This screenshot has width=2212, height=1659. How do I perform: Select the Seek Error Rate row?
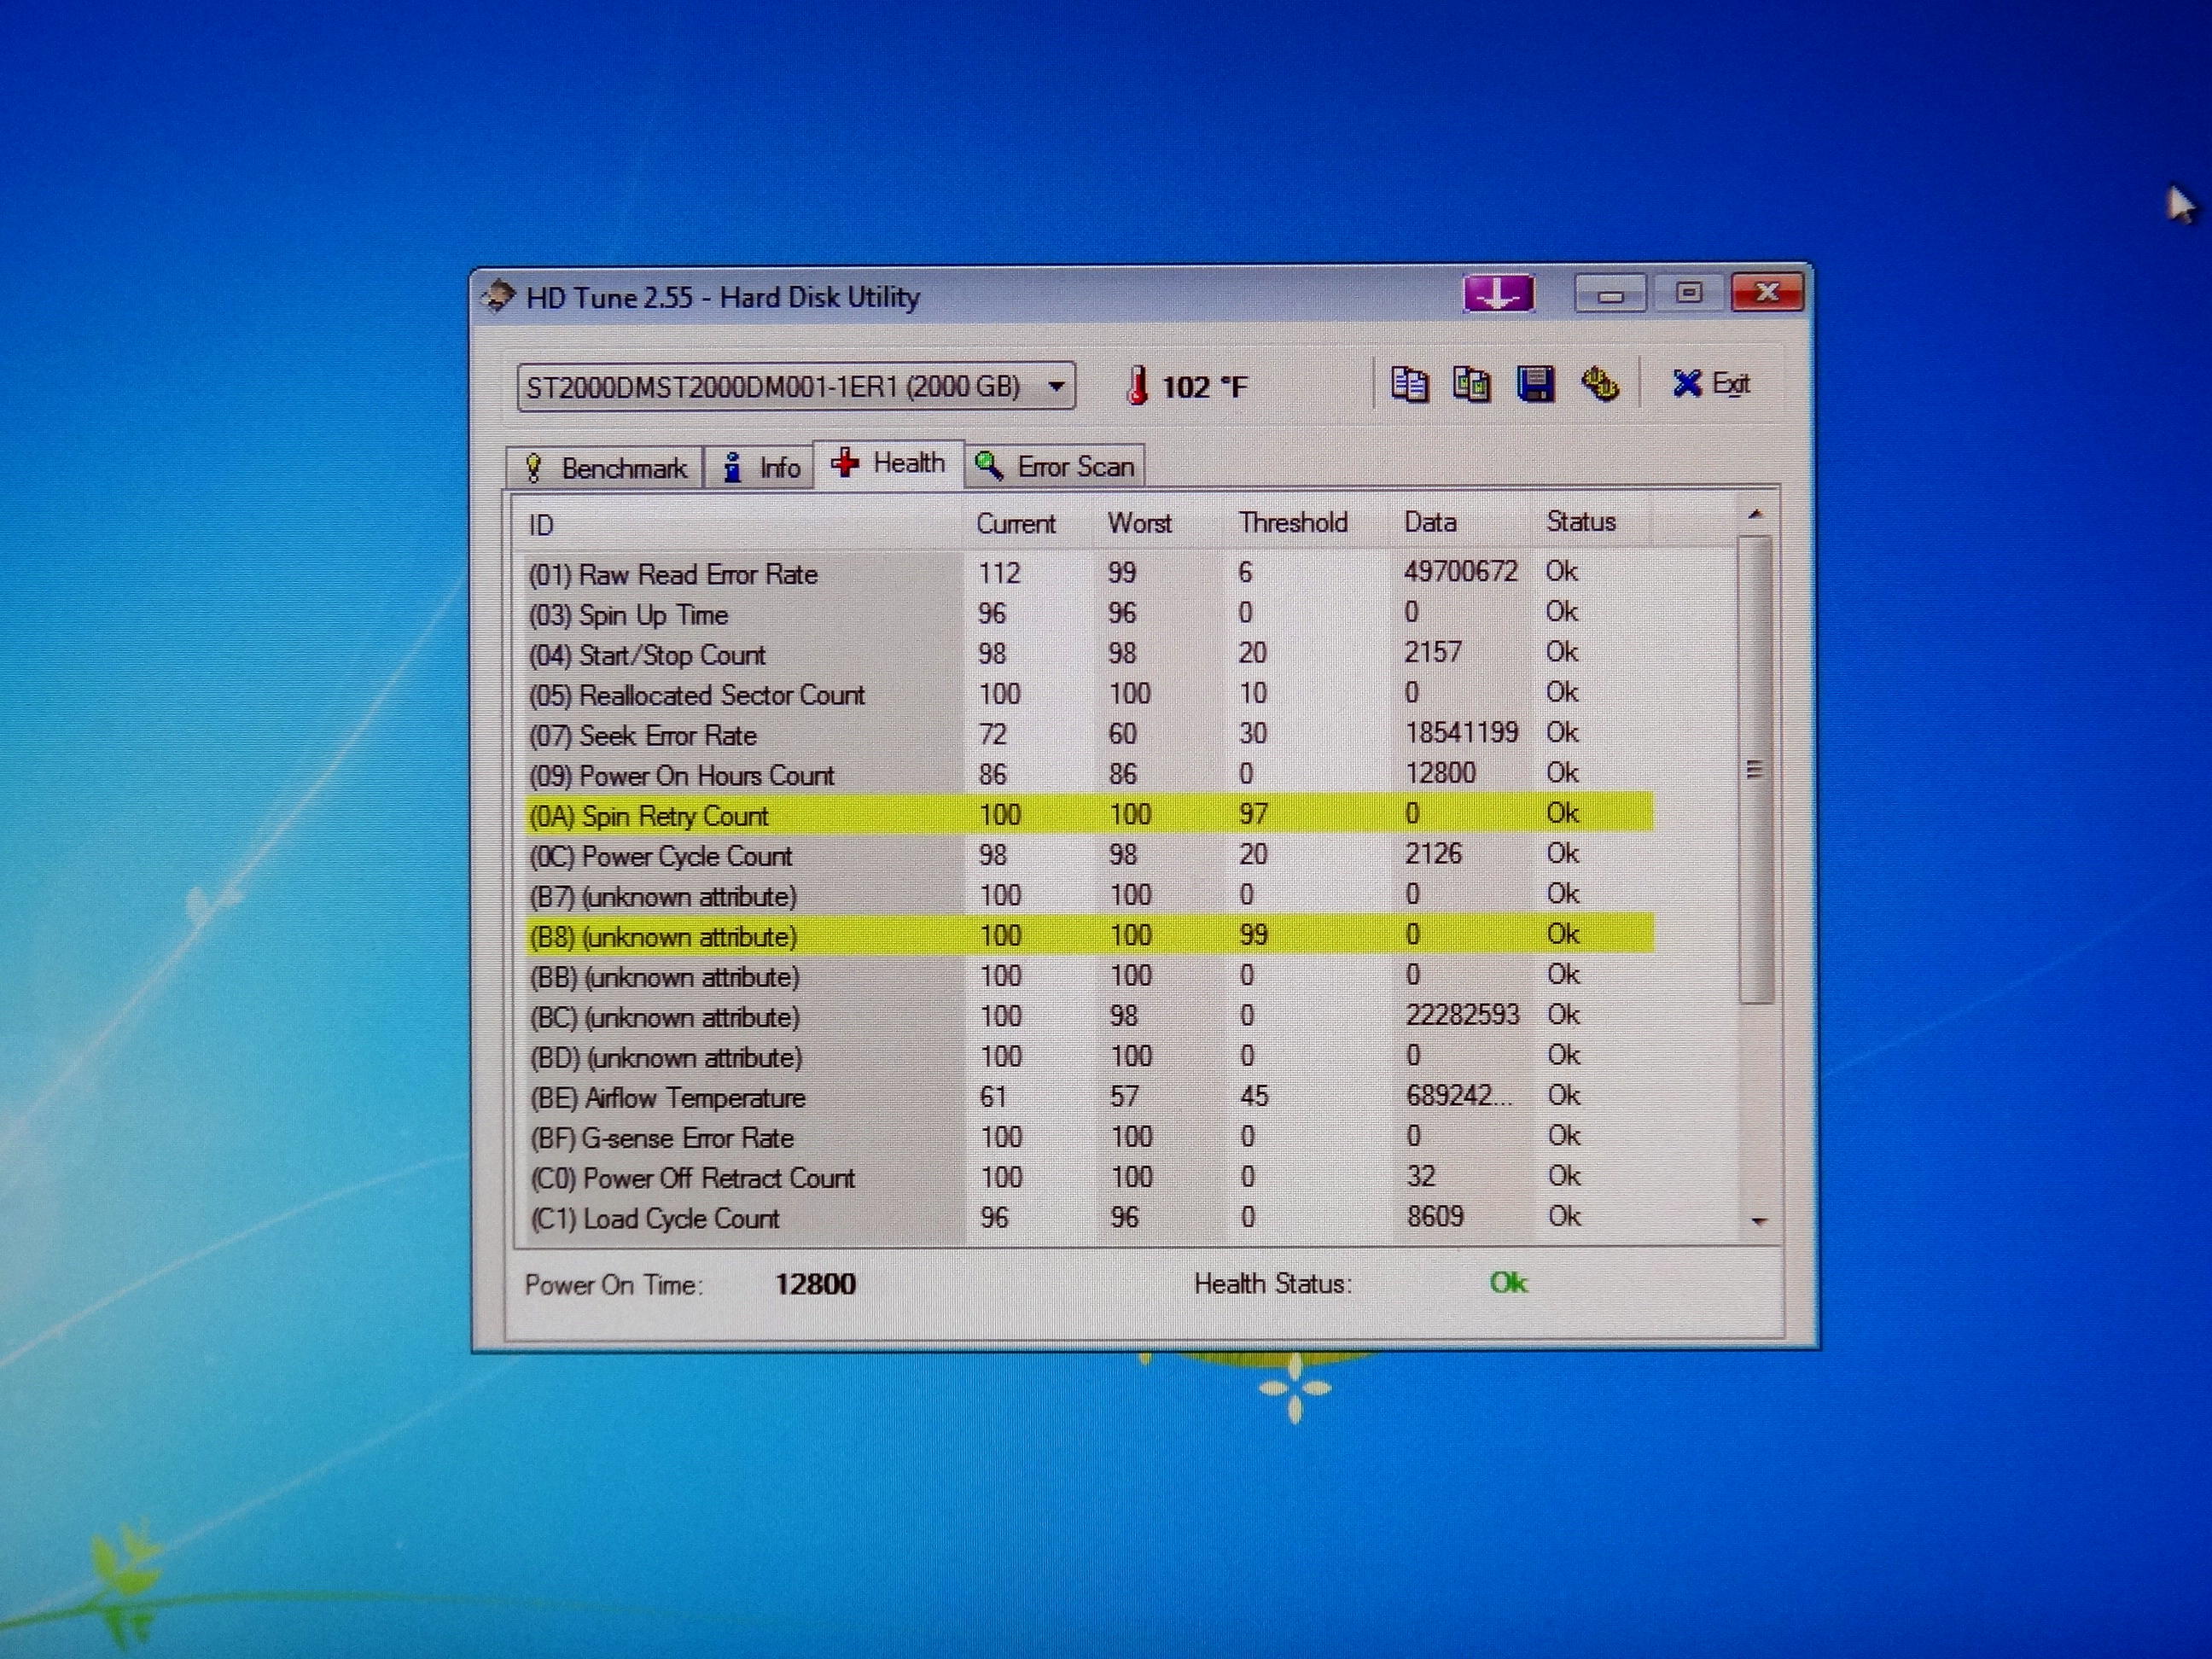[1087, 734]
